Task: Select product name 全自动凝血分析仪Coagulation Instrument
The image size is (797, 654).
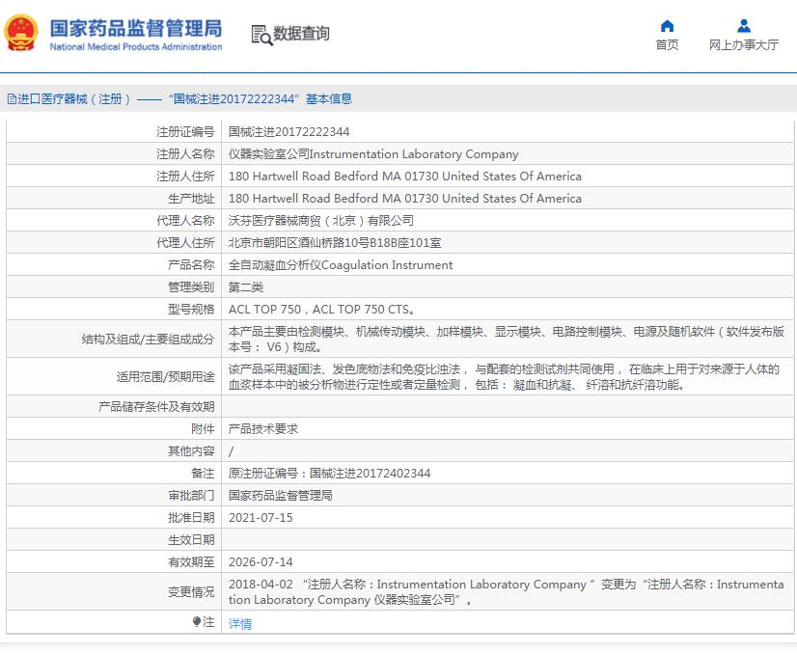Action: pos(340,265)
